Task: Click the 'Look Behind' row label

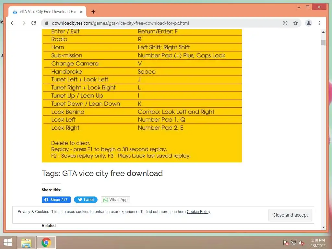Action: point(68,112)
